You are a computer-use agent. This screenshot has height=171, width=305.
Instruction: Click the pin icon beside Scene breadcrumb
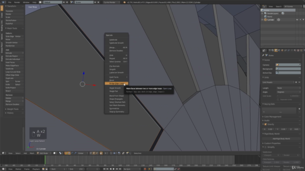coord(263,55)
